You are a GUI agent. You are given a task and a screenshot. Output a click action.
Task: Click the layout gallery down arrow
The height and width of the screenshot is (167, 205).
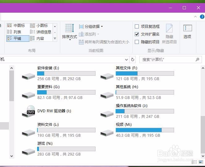(x=55, y=32)
